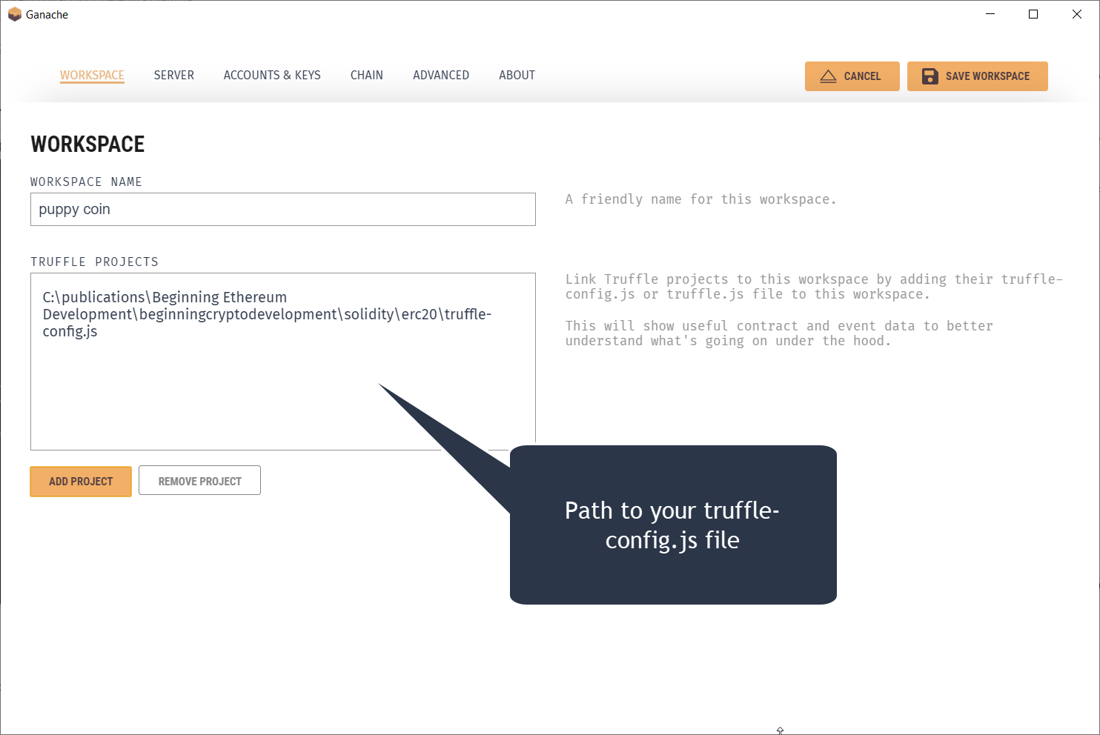Click the truffle-config.js path callout bubble
The width and height of the screenshot is (1100, 735).
pos(672,525)
